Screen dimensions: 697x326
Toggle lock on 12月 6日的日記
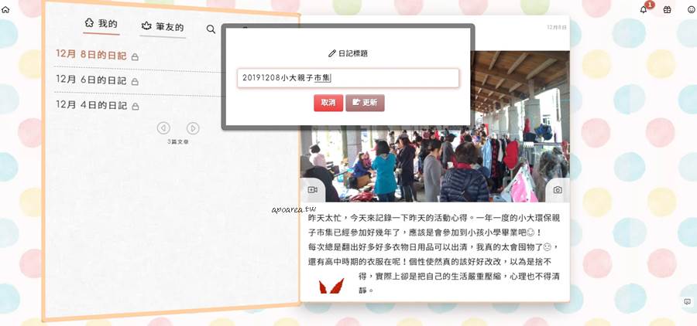pyautogui.click(x=135, y=82)
